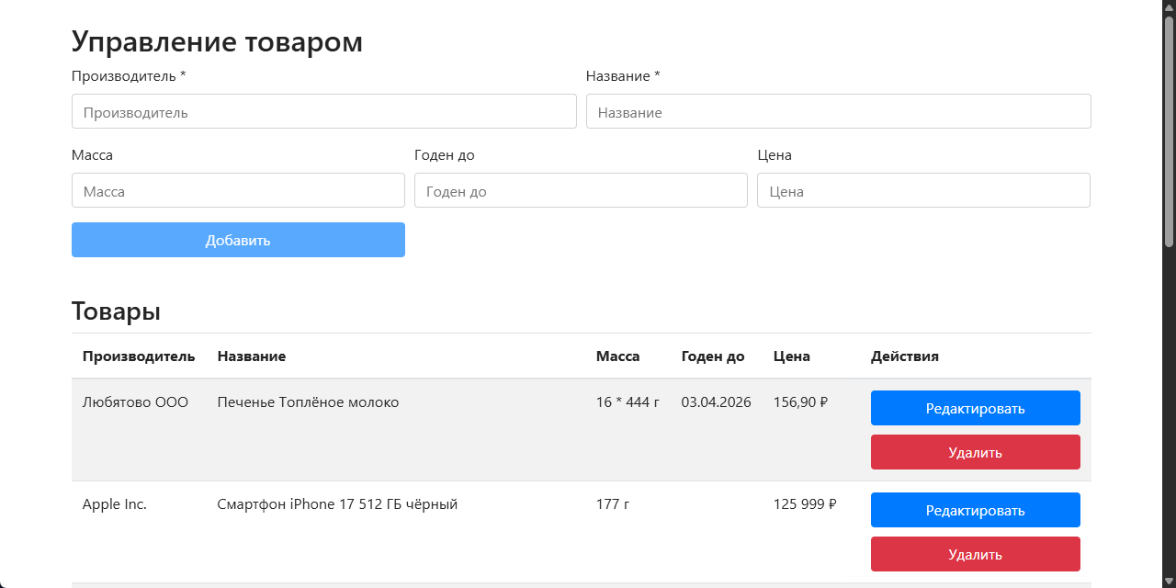Select the Печенье Топлёное молоко name cell

[308, 402]
